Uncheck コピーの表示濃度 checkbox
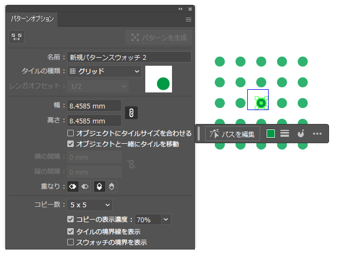The image size is (360, 257). tap(71, 219)
